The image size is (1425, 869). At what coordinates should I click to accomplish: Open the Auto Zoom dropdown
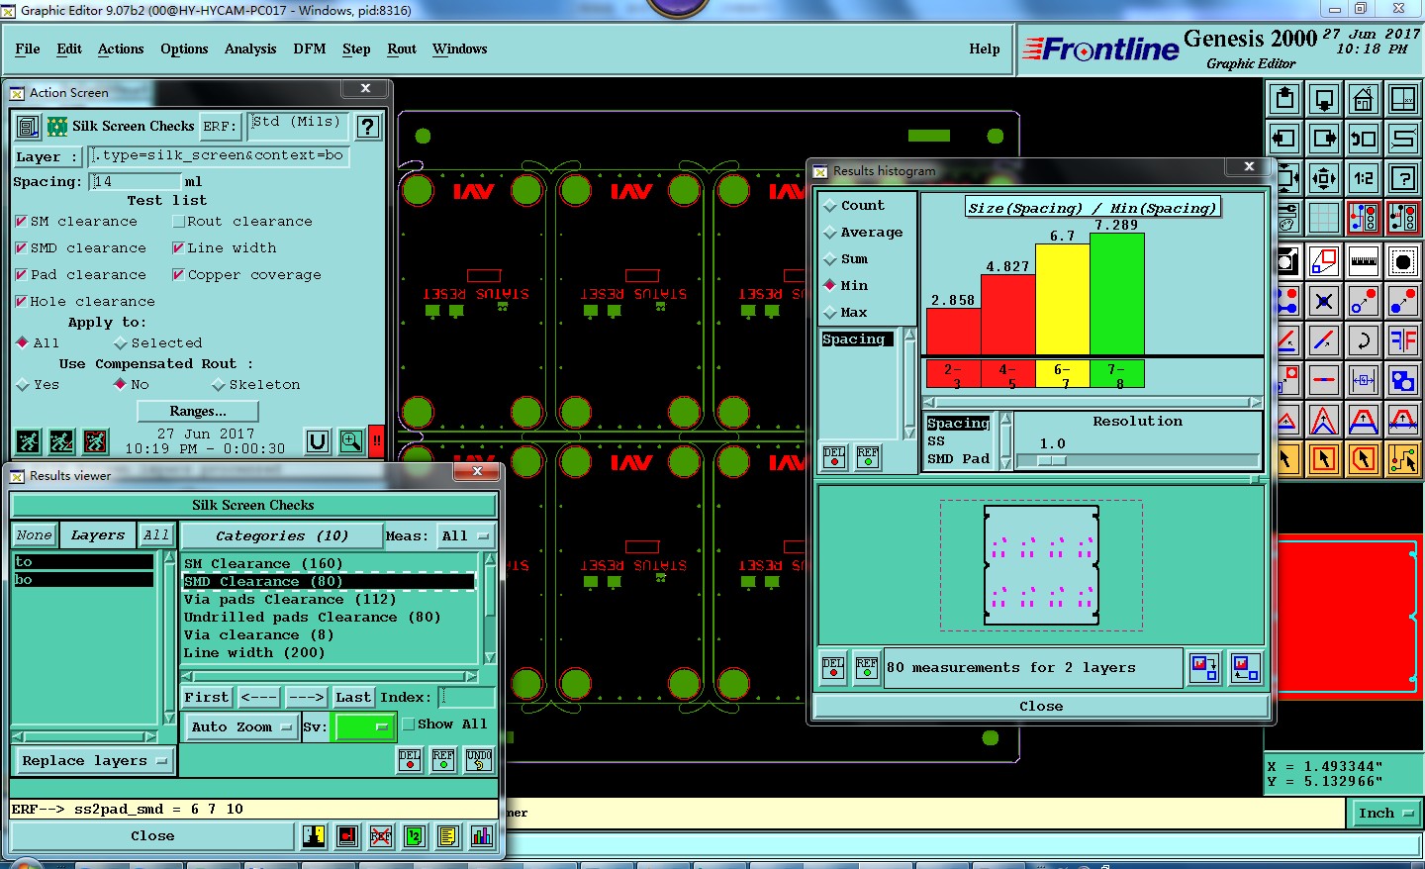242,726
